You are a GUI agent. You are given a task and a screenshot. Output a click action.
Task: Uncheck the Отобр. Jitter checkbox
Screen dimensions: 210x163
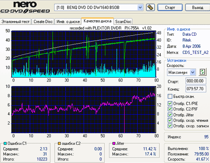click(170, 115)
